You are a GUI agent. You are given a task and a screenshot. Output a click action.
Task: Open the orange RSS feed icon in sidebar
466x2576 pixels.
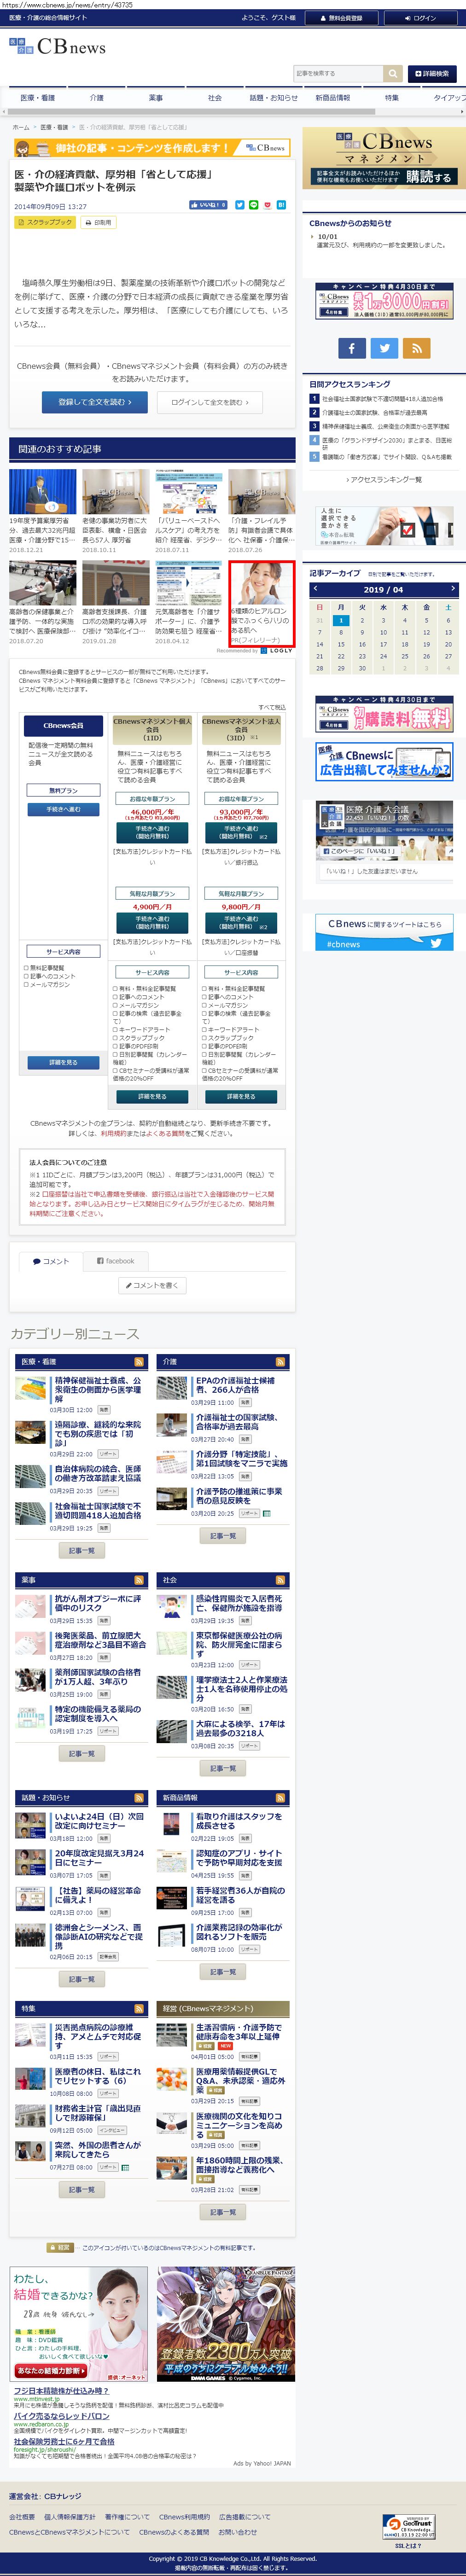coord(417,347)
